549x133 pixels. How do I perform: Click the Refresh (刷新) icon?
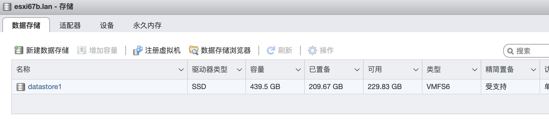(x=271, y=50)
